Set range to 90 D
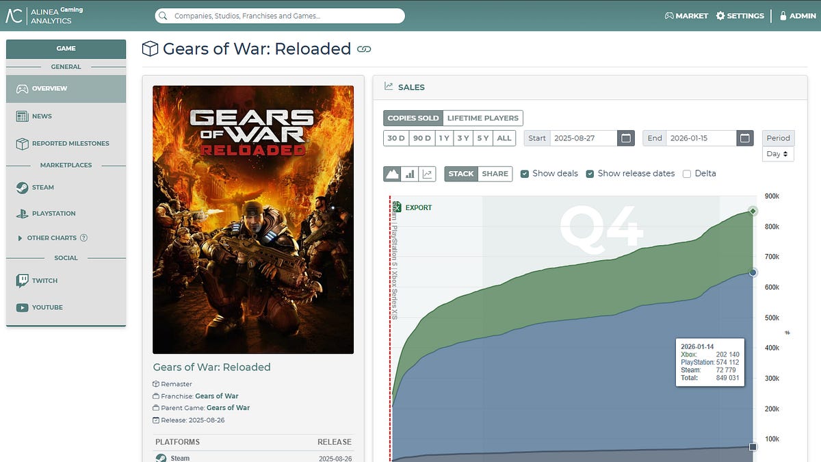 tap(421, 138)
